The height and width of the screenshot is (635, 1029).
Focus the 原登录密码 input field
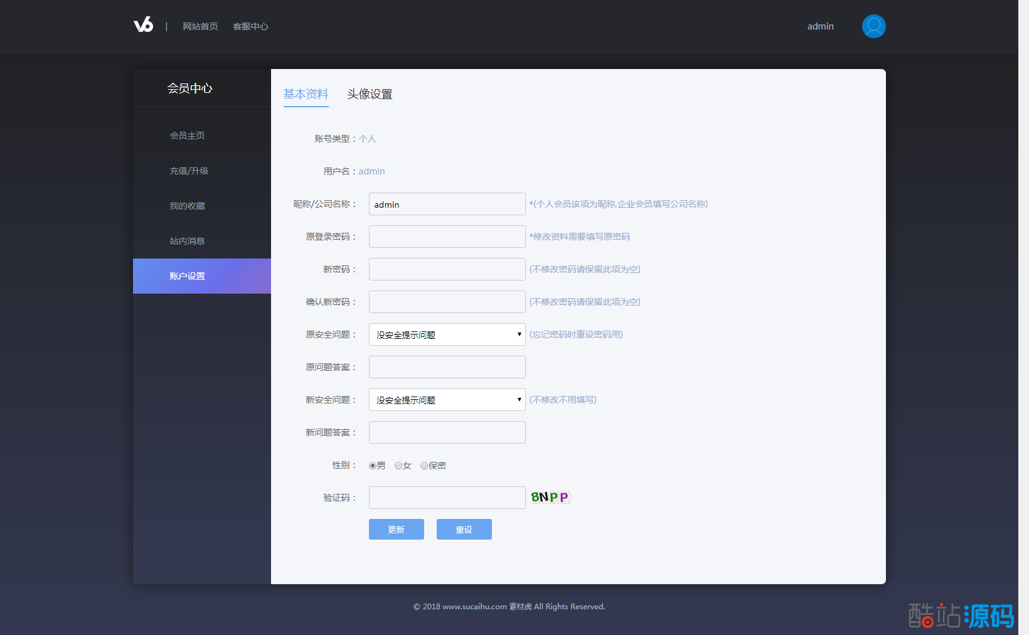click(447, 237)
